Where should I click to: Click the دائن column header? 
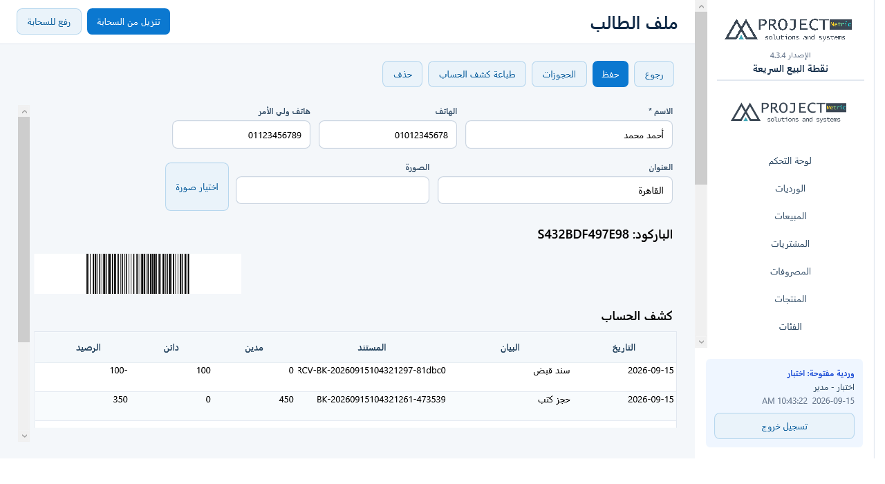coord(171,347)
